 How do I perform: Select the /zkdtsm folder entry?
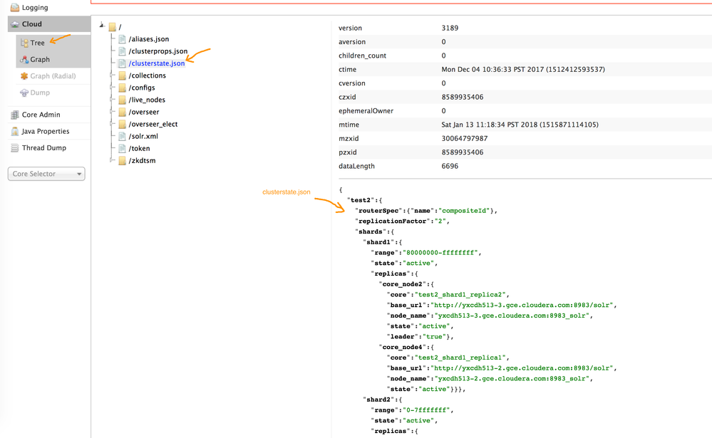[142, 161]
